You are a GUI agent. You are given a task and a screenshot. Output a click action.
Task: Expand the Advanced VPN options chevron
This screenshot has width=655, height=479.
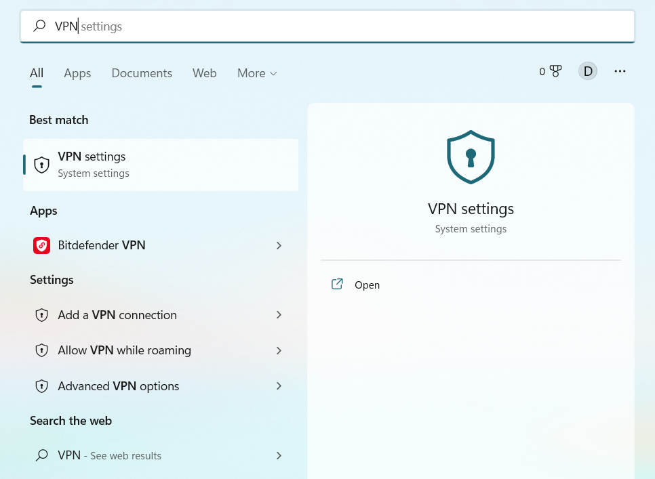(279, 386)
